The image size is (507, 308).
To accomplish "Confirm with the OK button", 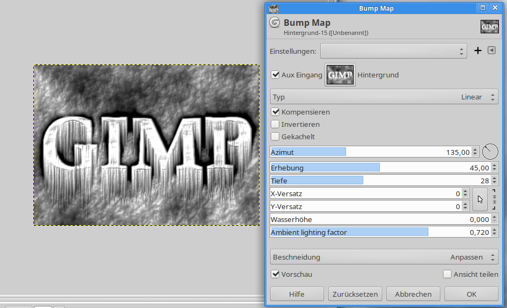I will point(471,294).
